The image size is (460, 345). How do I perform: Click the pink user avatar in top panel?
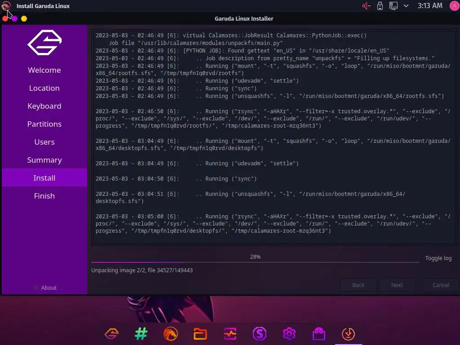tap(455, 6)
